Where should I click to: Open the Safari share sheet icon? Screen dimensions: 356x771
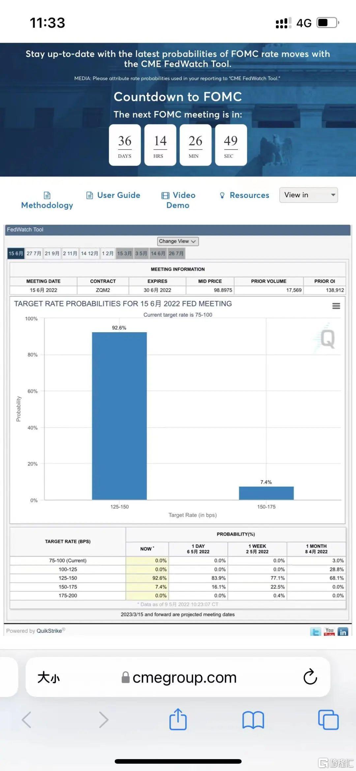tap(178, 719)
